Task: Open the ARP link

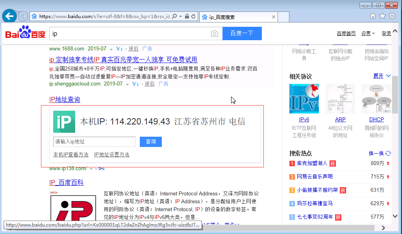Action: pyautogui.click(x=340, y=120)
